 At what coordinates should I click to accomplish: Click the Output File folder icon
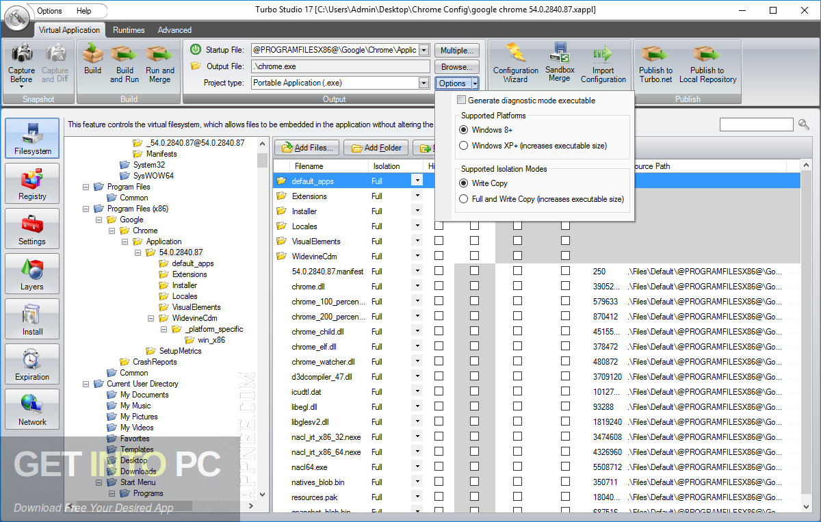196,66
